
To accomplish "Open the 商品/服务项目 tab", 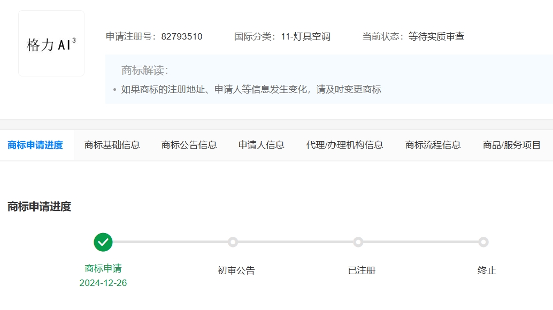I will coord(511,144).
